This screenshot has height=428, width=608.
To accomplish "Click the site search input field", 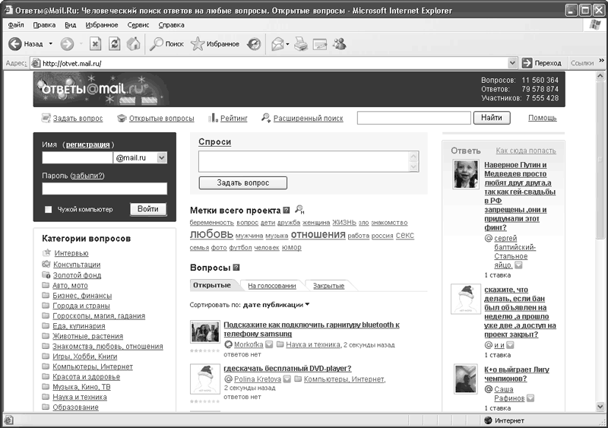I will pos(413,118).
